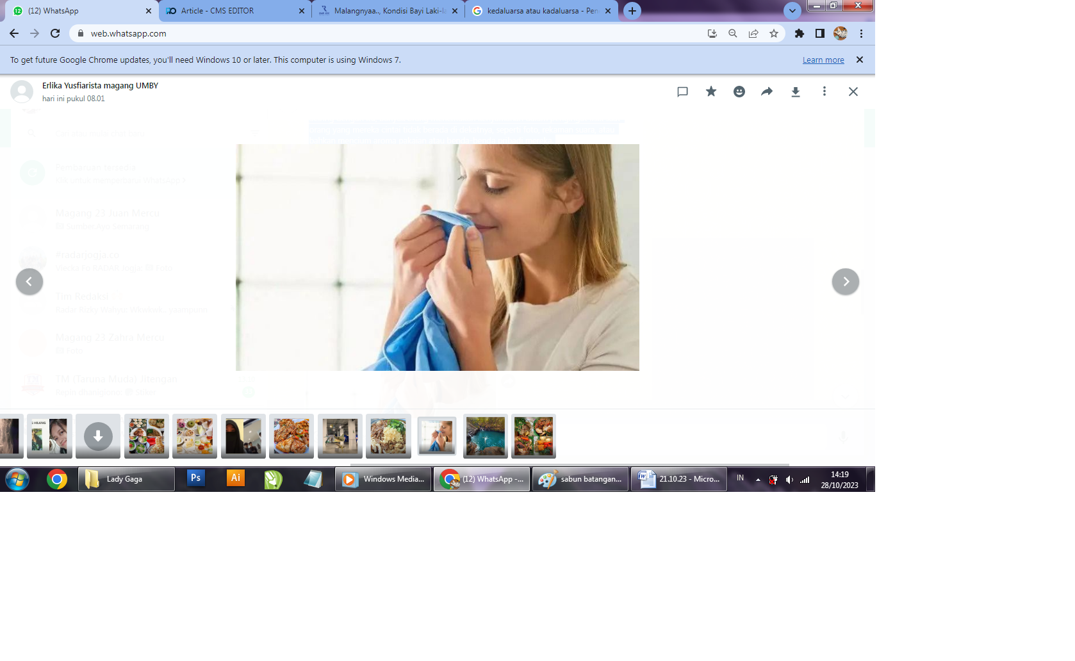Open Erlika Yusfiarista sender avatar
The height and width of the screenshot is (661, 1075).
pos(22,92)
